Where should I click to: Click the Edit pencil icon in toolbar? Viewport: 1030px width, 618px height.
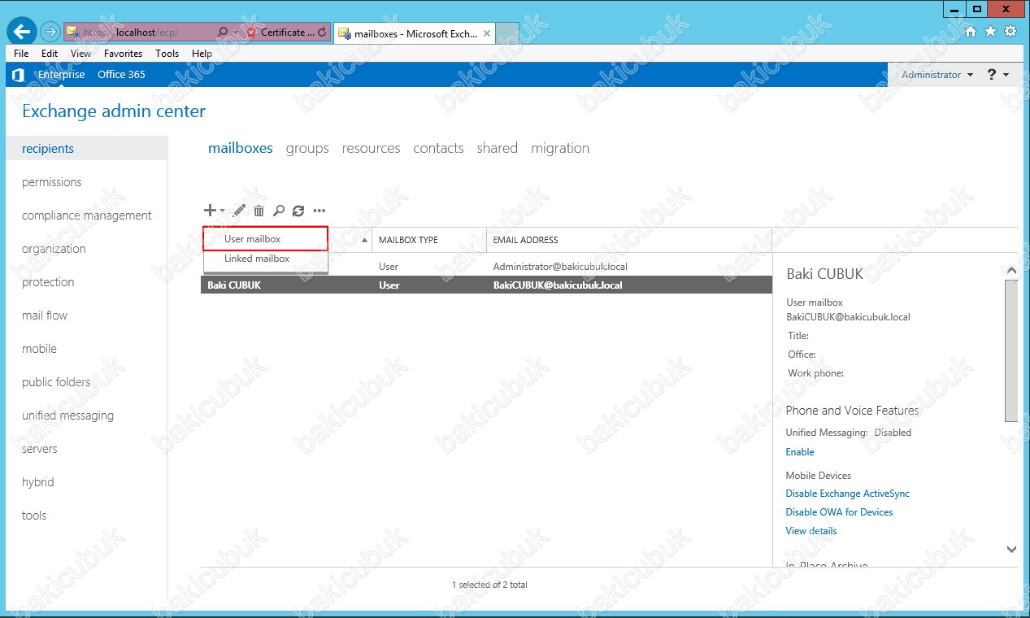[239, 211]
